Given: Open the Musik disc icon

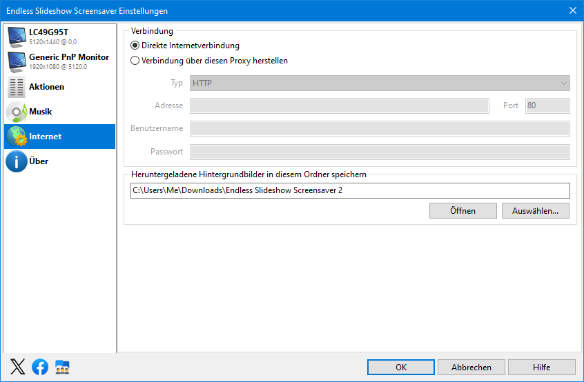Looking at the screenshot, I should [x=17, y=112].
